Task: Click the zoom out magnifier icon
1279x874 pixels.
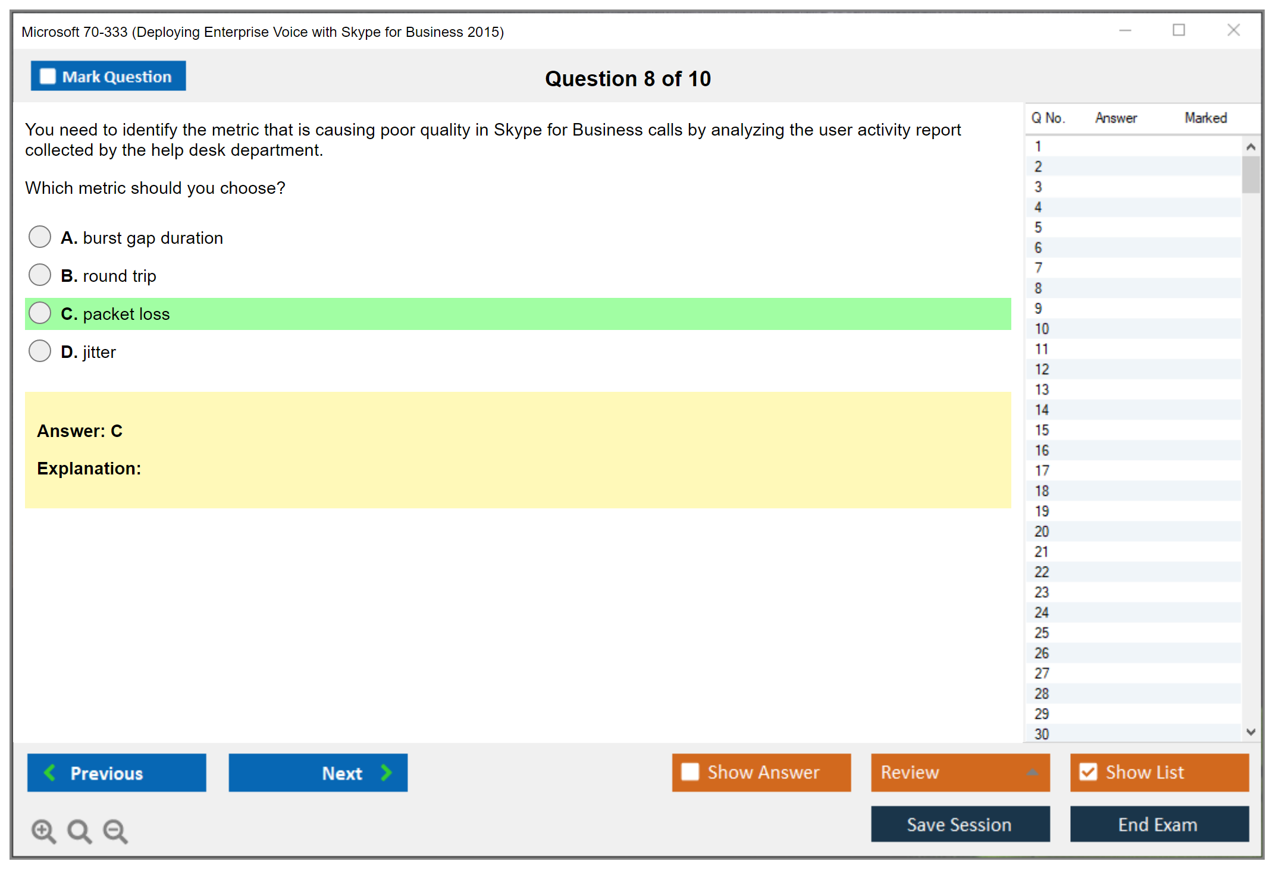Action: click(x=115, y=831)
